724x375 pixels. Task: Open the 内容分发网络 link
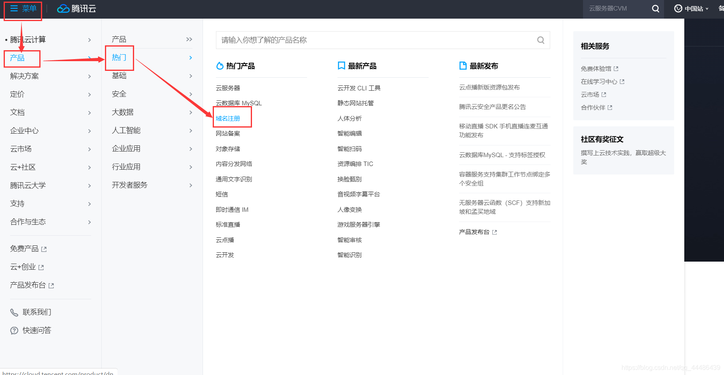click(x=234, y=164)
